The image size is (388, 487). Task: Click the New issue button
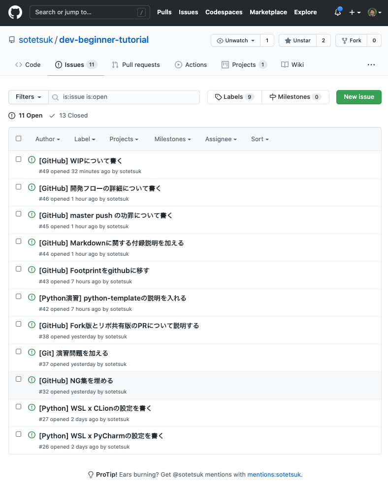[x=359, y=97]
